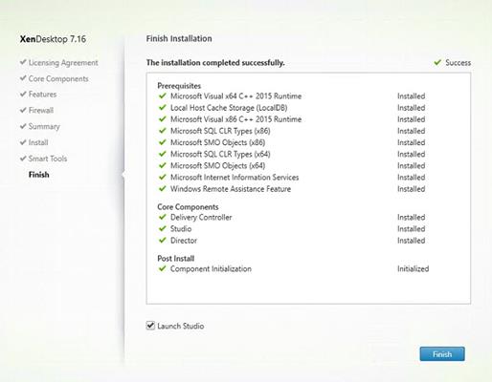492x382 pixels.
Task: Click checkmark beside Microsoft Visual x64 C++ Runtime
Action: coord(163,95)
